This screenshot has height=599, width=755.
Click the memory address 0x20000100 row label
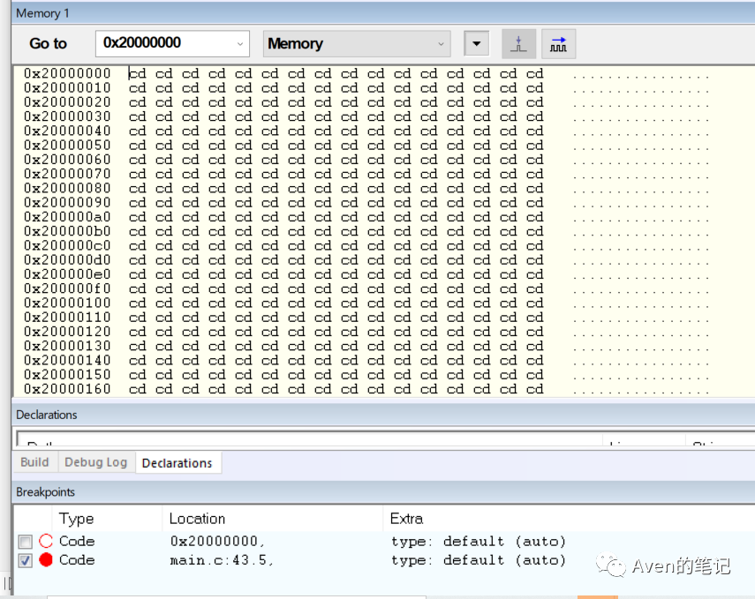(67, 303)
